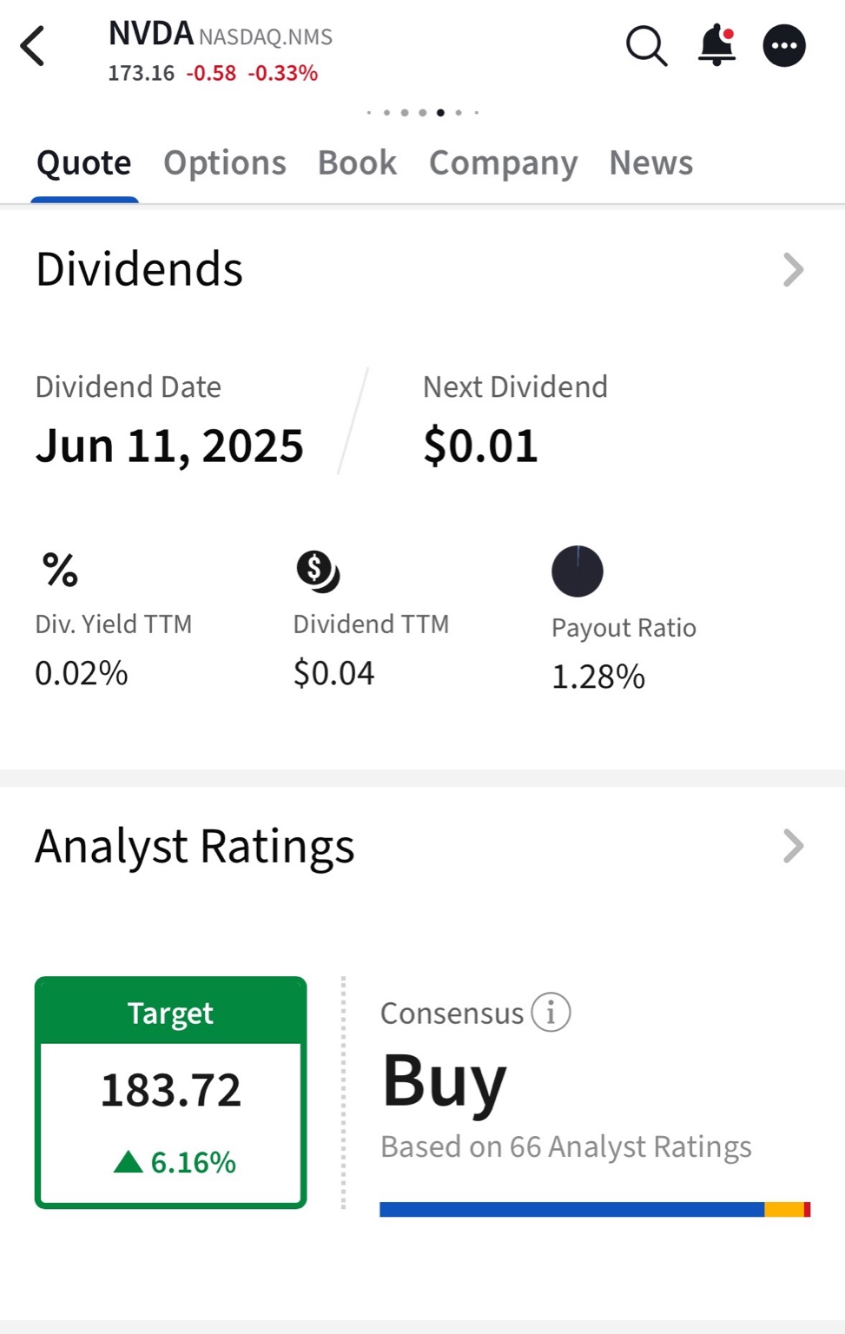Tap the Dividends section heading

(x=139, y=268)
